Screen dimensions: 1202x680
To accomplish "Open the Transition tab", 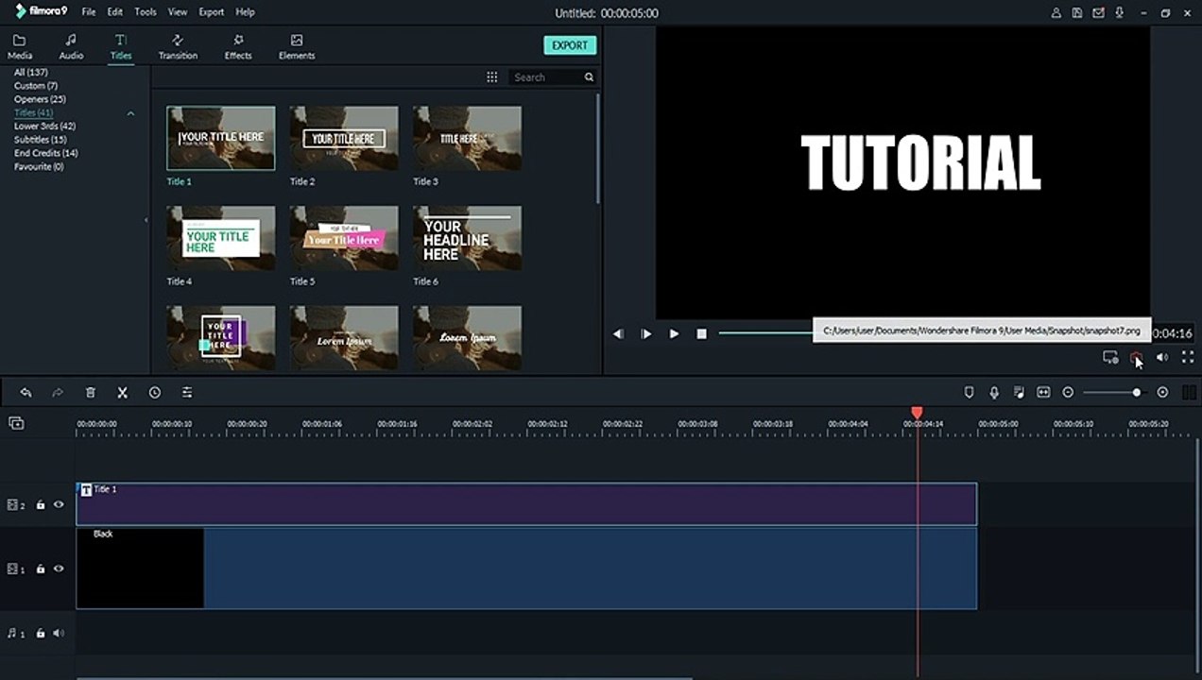I will click(178, 47).
